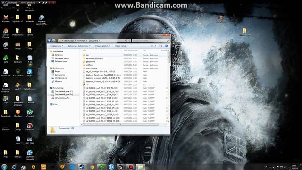302x170 pixels.
Task: Click the horizontal scrollbar of file list
Action: coord(120,125)
